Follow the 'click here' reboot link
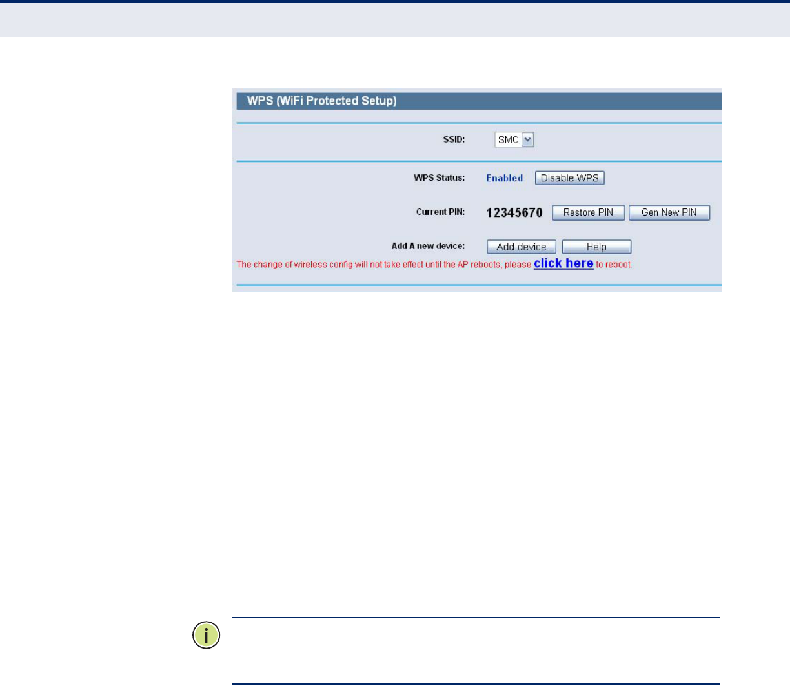 pyautogui.click(x=563, y=263)
